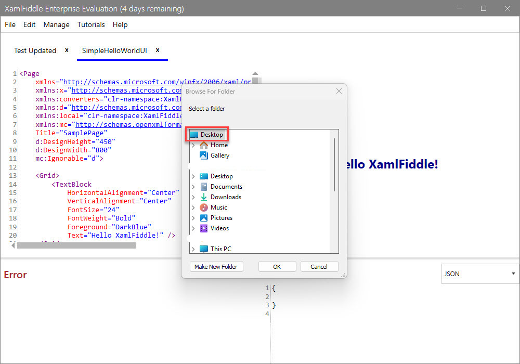Click the xmlns:local namespace line
Screen dimensions: 520x364
click(109, 115)
